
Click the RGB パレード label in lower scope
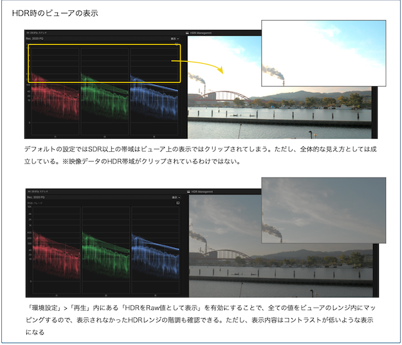click(36, 203)
